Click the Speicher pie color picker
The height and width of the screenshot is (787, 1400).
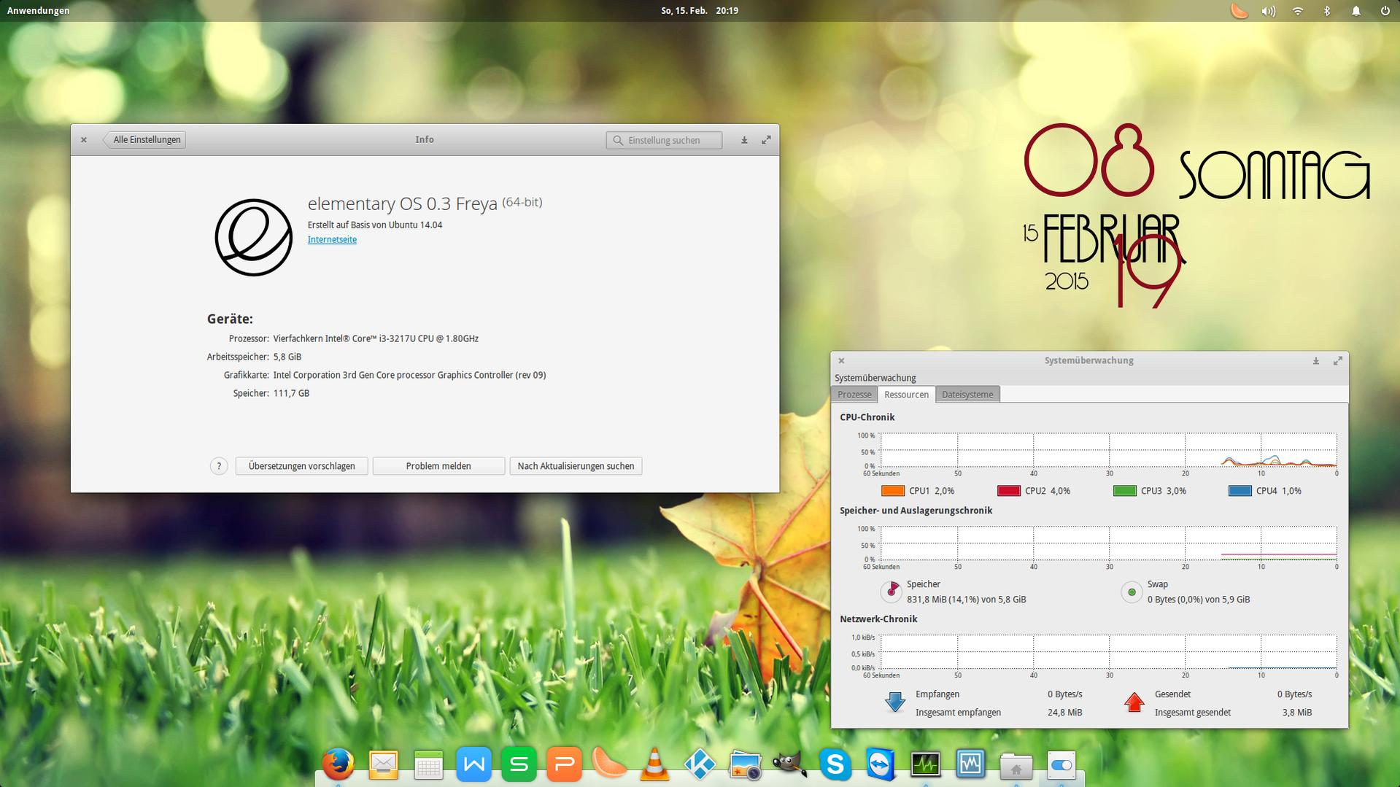click(892, 592)
